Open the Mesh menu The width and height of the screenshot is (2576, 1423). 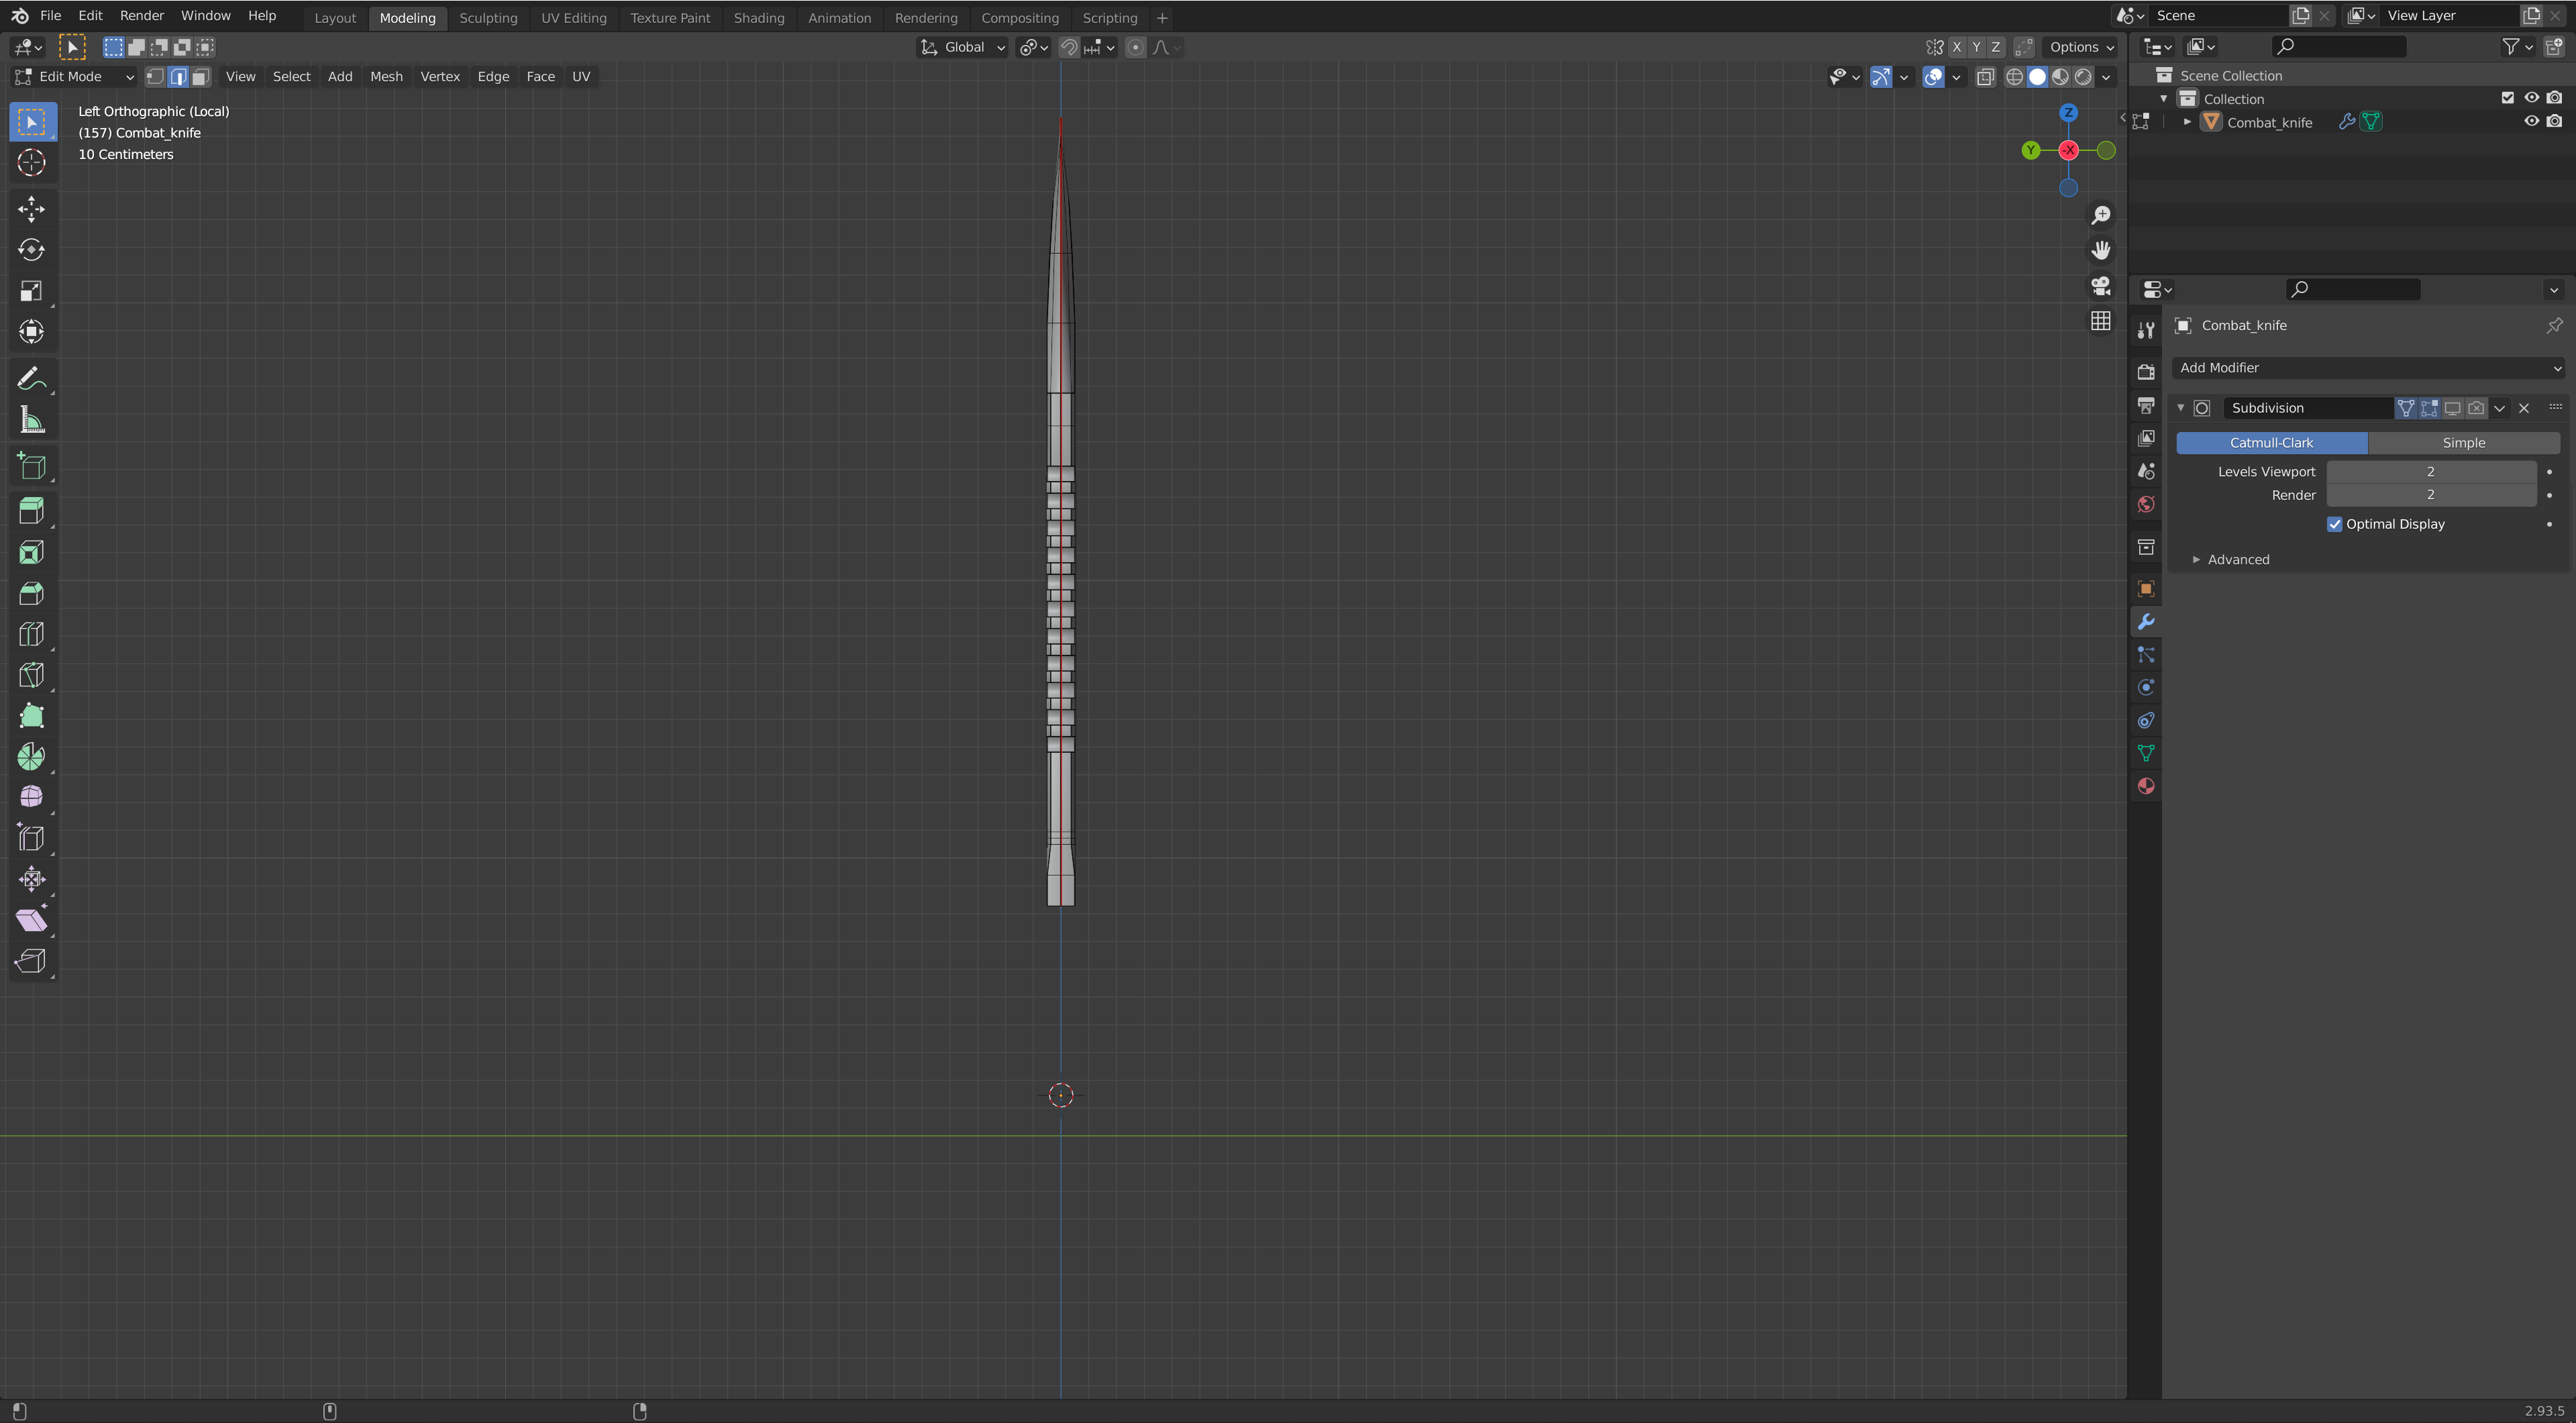[x=386, y=77]
